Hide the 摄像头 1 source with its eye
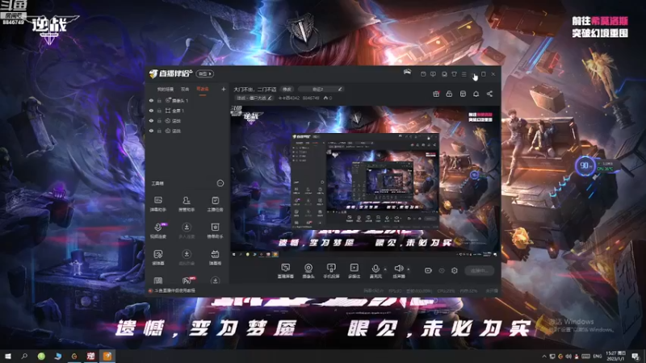 (151, 100)
